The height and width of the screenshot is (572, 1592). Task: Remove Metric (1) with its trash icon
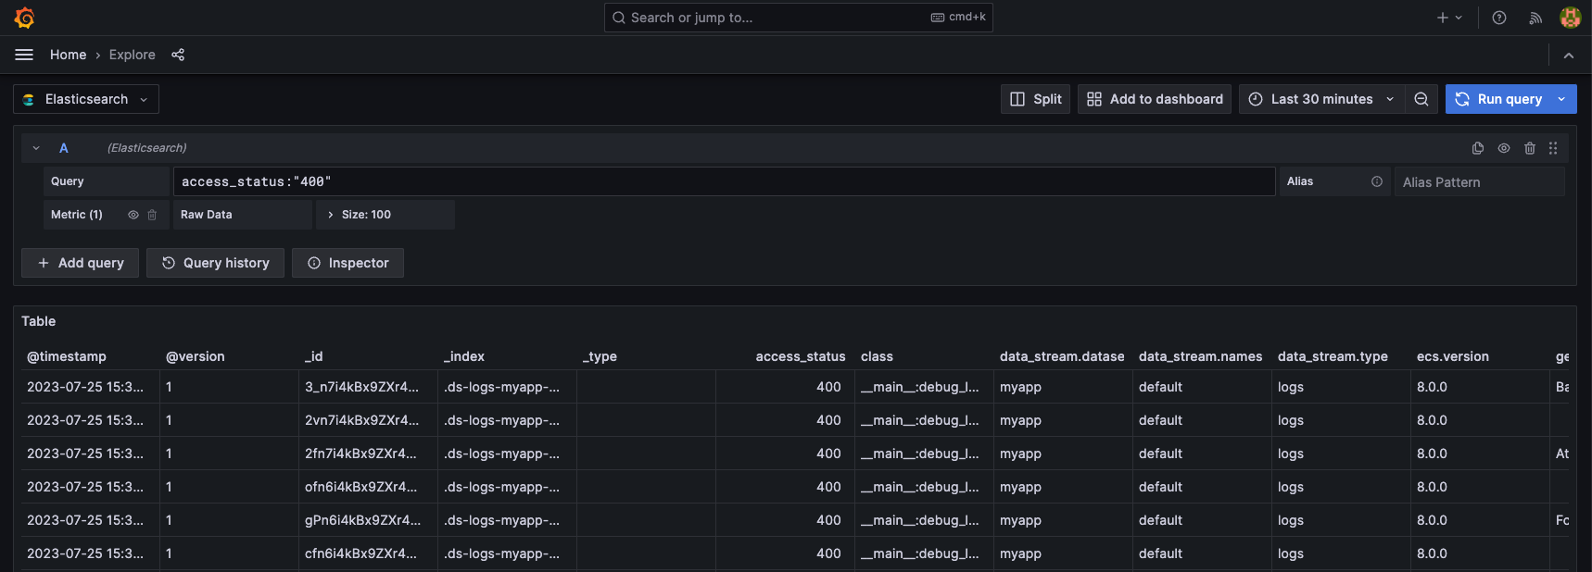tap(152, 215)
